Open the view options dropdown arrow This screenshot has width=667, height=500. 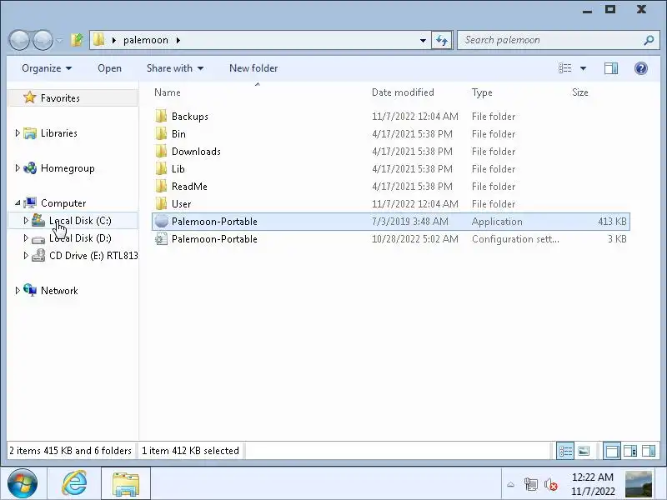(583, 68)
